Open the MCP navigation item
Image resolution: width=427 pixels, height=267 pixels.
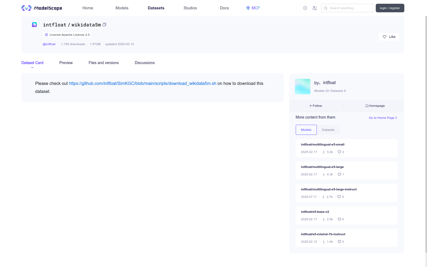pyautogui.click(x=253, y=8)
